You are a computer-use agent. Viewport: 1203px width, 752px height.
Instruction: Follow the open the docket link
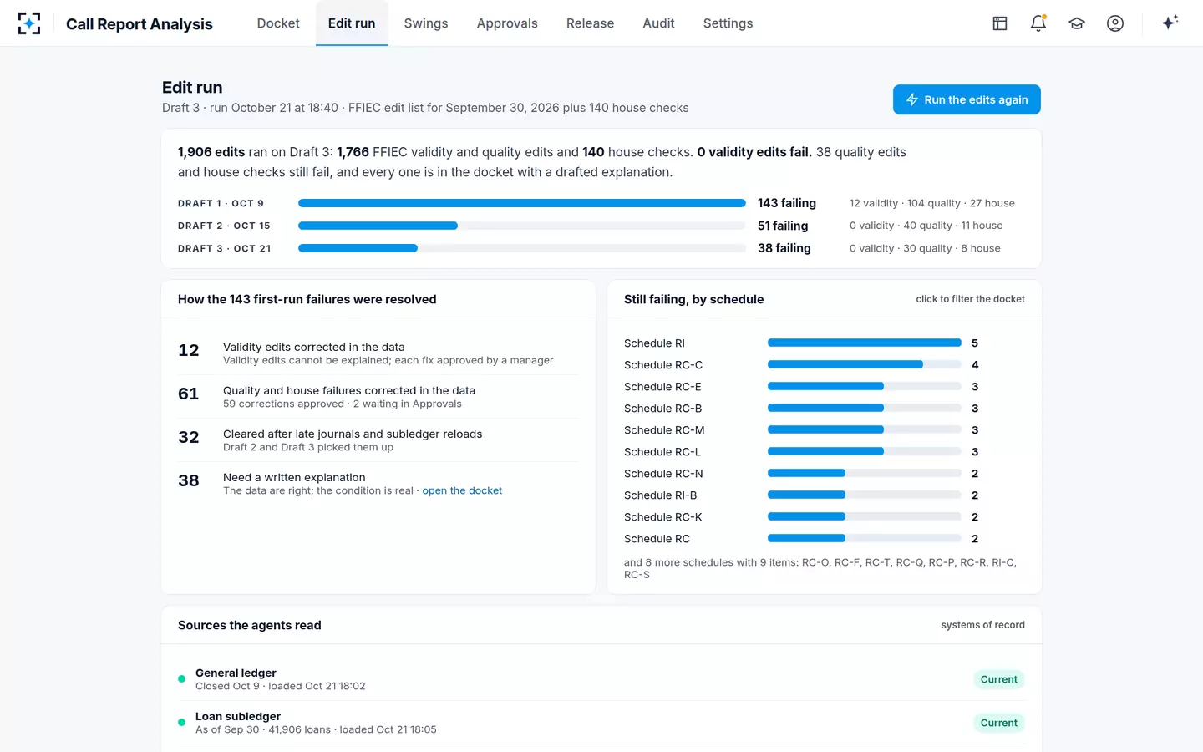(462, 490)
